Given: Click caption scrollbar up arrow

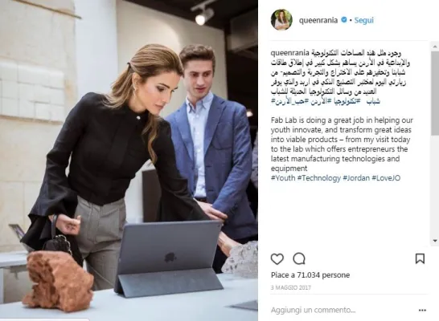Looking at the screenshot, I should pyautogui.click(x=435, y=46).
